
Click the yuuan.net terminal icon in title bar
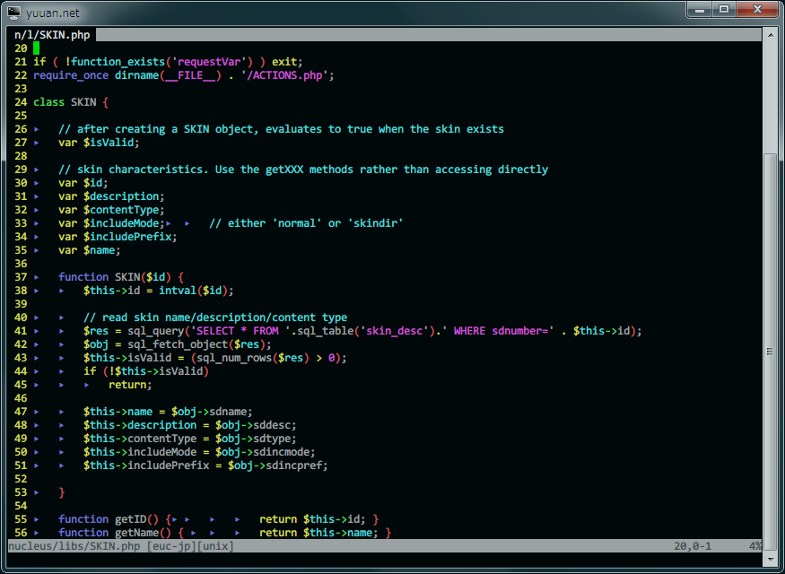pyautogui.click(x=13, y=13)
